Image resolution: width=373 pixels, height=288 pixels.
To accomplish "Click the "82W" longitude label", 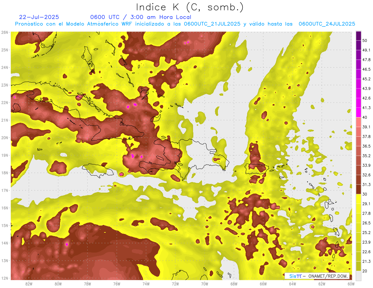I will (x=29, y=284).
